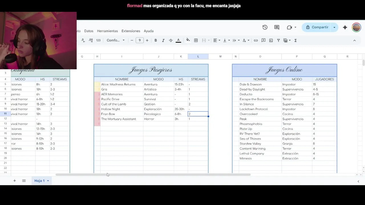Open version history clock icon
The height and width of the screenshot is (205, 365).
pyautogui.click(x=265, y=27)
